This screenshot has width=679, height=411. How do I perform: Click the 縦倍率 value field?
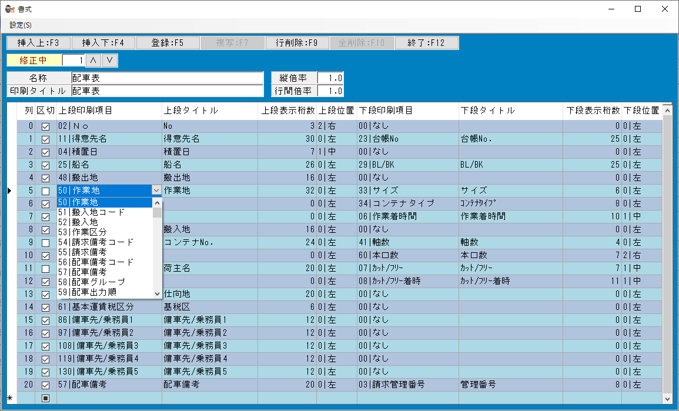point(330,78)
